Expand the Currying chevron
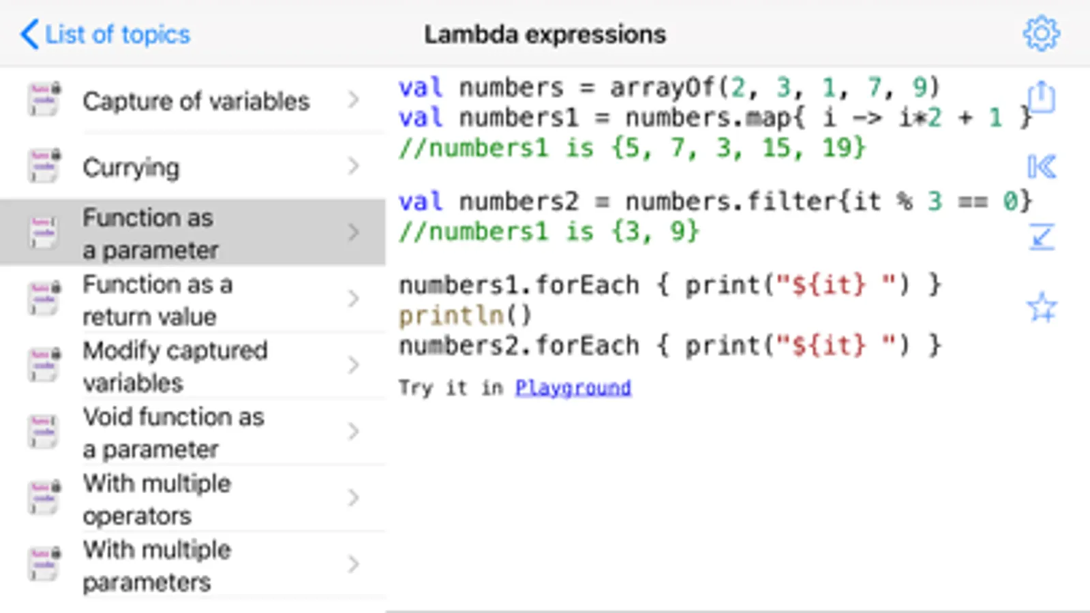The image size is (1090, 613). (x=353, y=166)
